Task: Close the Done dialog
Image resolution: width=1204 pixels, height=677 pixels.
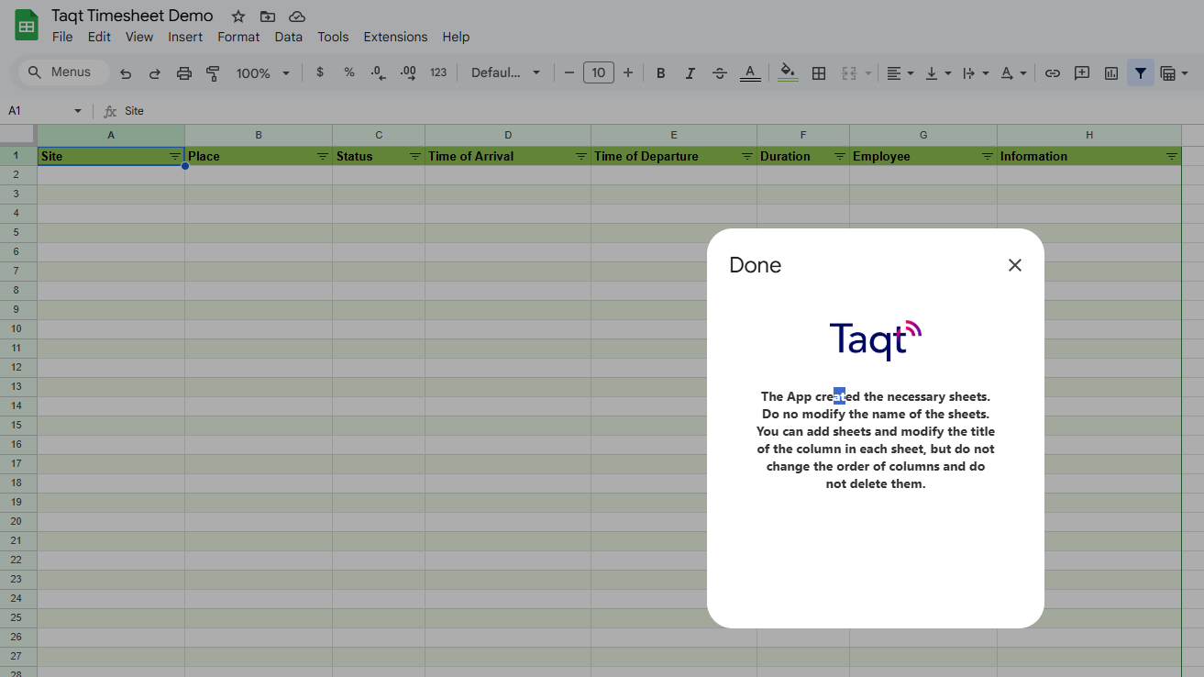Action: pos(1014,265)
